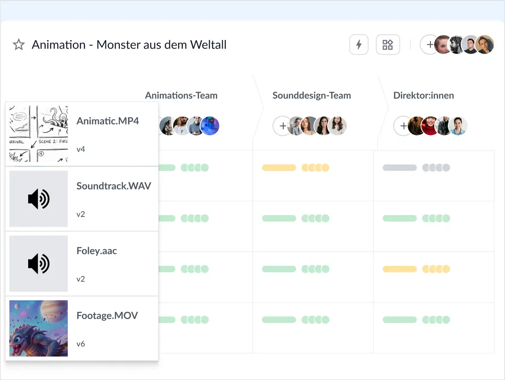Add a member to Direktor:innen group
Screen dimensions: 505x380
point(403,126)
